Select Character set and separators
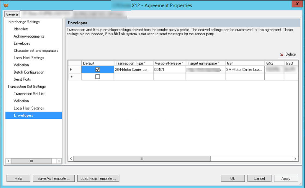Image resolution: width=305 pixels, height=188 pixels. coord(36,51)
